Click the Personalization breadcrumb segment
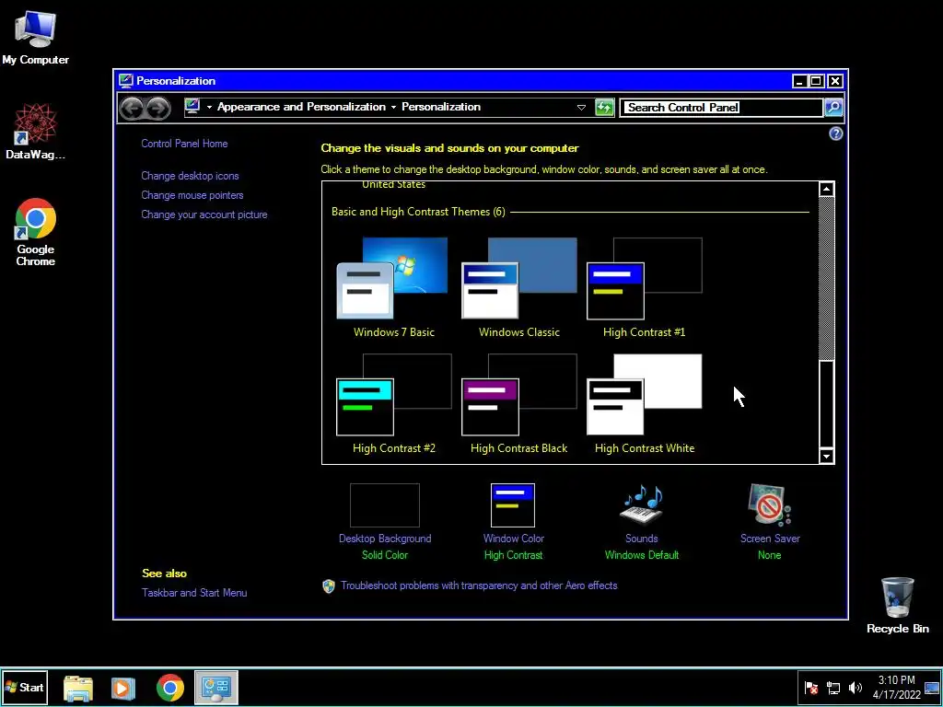 441,107
